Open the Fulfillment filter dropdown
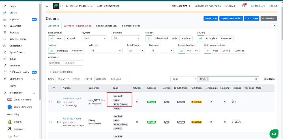 (x=126, y=38)
